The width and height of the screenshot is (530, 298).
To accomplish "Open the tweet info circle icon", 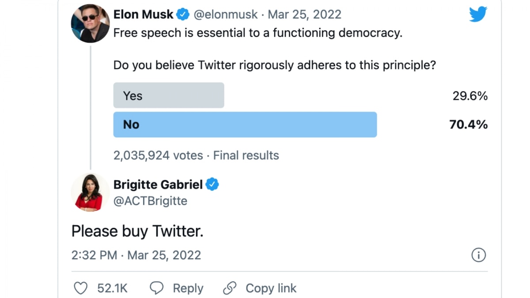I will click(478, 255).
